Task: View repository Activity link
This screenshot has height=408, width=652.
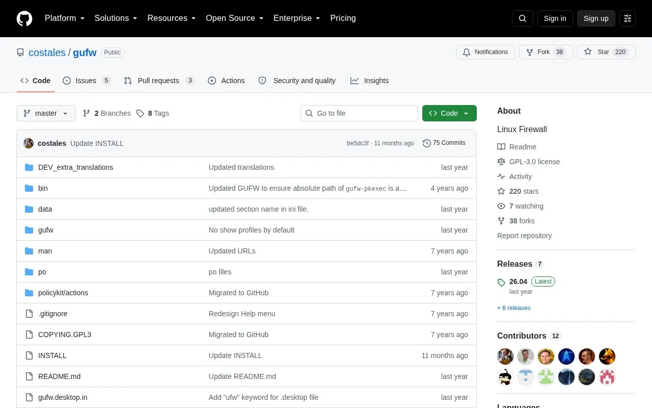Action: pos(514,176)
